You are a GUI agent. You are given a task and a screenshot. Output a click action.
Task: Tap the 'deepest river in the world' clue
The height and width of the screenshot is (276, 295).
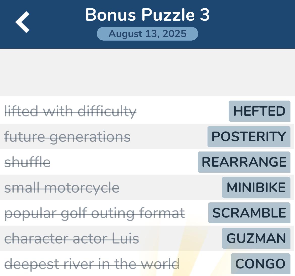[92, 264]
